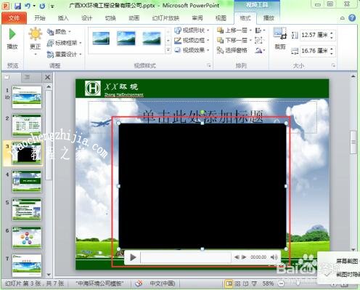The width and height of the screenshot is (360, 290).
Task: Apply the second video style thumbnail
Action: 126,39
